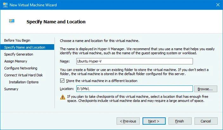The image size is (223, 130).
Task: Uncheck Store the virtual machine in different location
Action: coord(62,81)
